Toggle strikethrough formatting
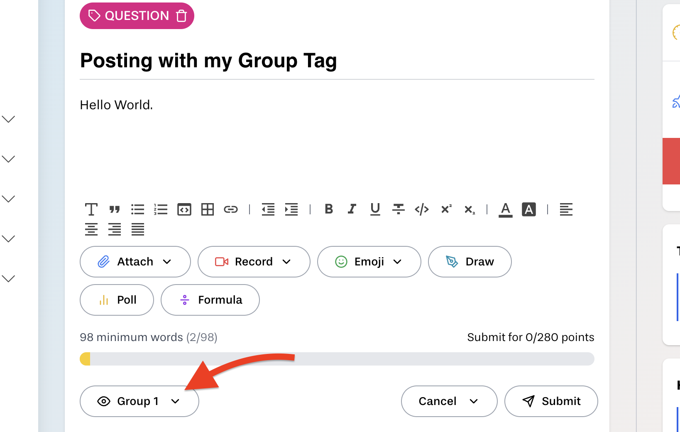The width and height of the screenshot is (680, 432). point(399,209)
